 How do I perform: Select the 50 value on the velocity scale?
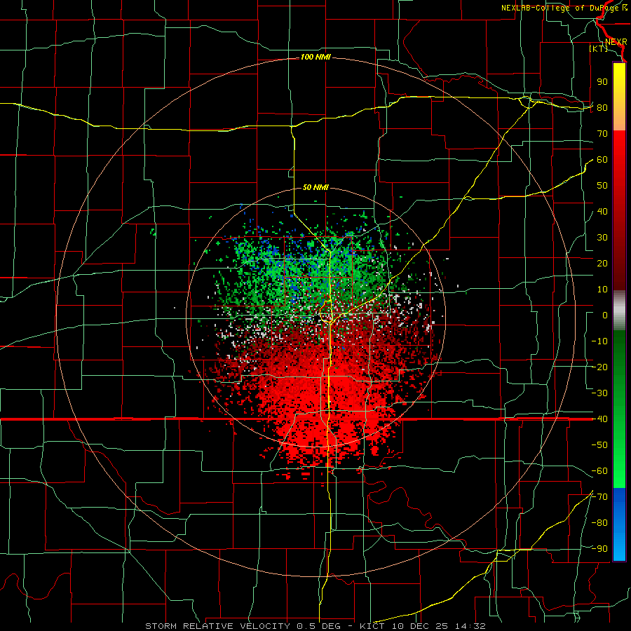click(602, 186)
